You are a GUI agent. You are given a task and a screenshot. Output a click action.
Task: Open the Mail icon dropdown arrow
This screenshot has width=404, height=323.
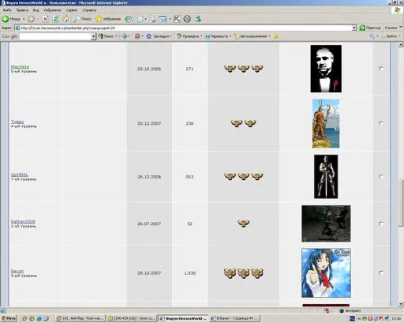point(145,19)
